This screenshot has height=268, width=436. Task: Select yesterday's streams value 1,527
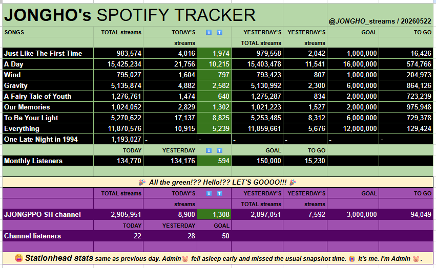305,107
